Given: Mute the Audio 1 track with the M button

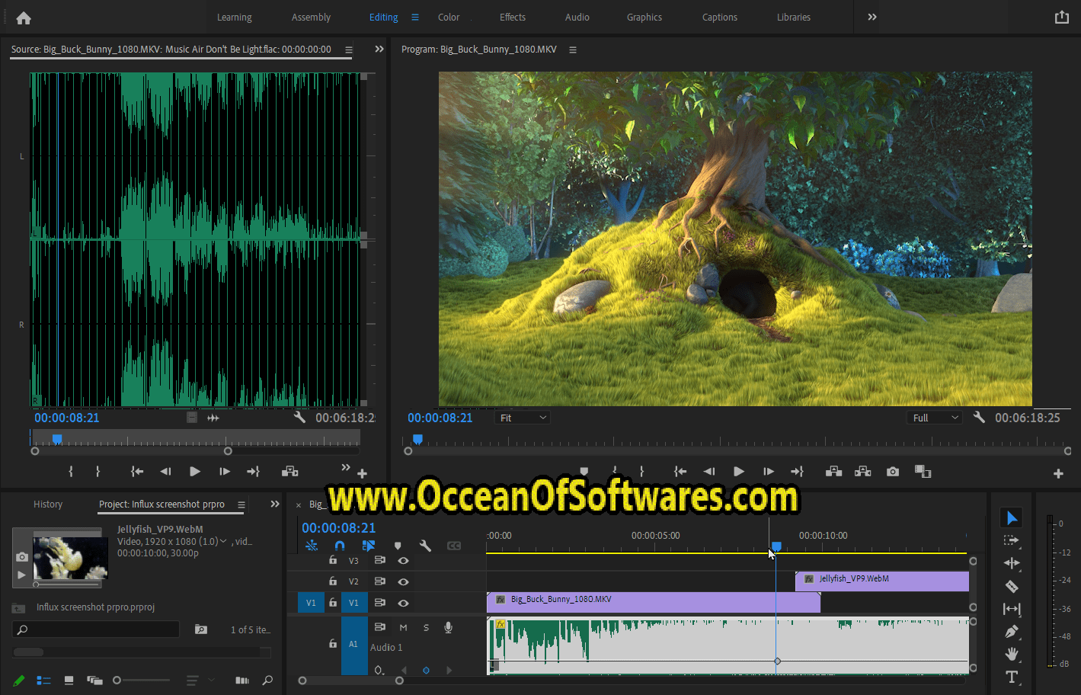Looking at the screenshot, I should (x=403, y=626).
